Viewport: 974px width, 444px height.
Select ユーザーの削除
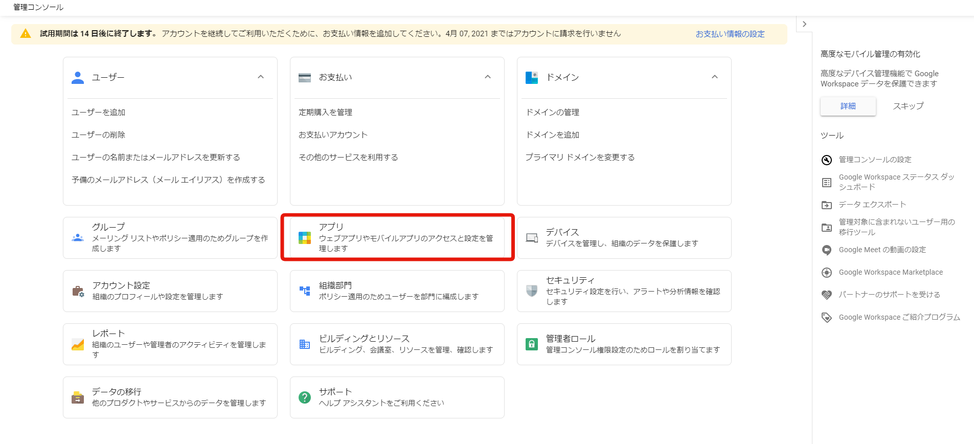coord(99,135)
